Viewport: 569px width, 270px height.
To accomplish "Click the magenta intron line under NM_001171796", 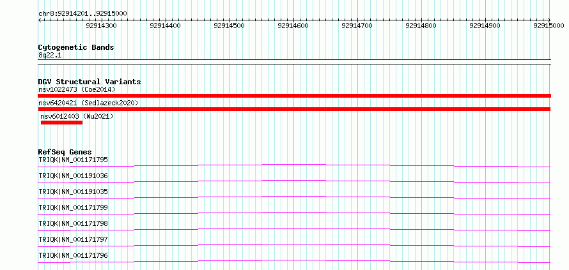I will coord(294,261).
